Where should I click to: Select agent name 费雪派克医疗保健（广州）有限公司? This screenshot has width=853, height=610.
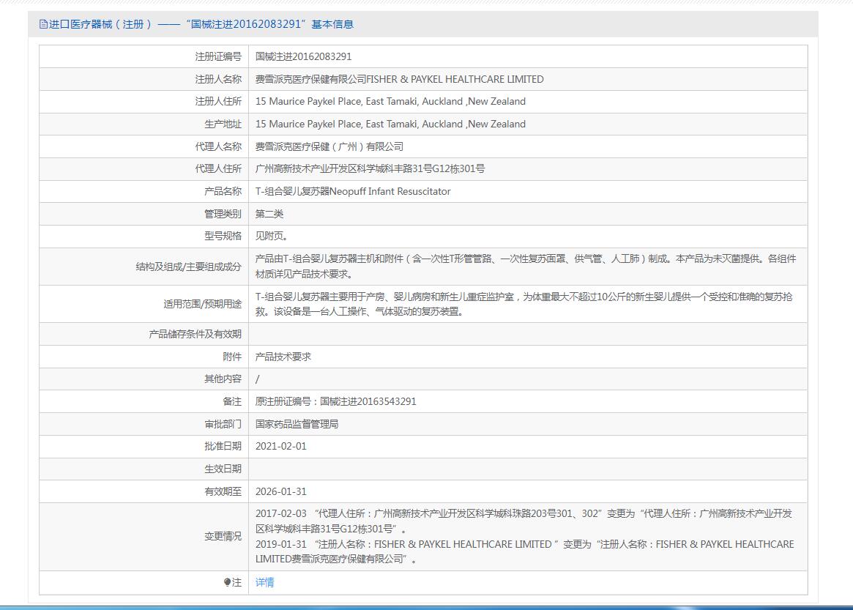coord(329,146)
